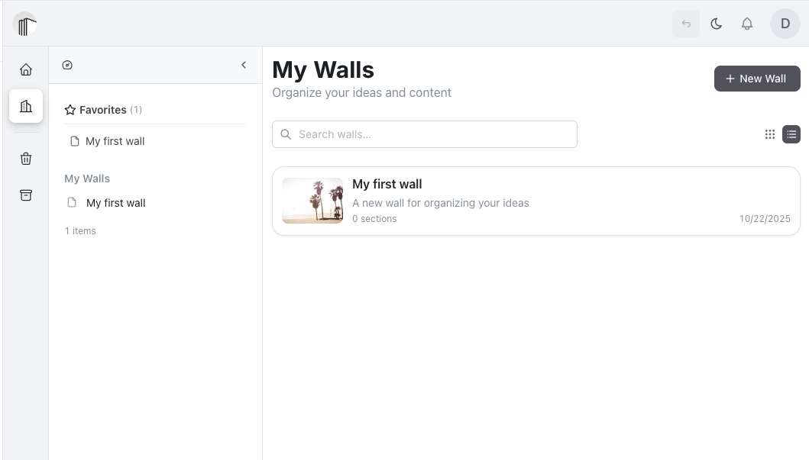
Task: Click the notifications bell icon
Action: click(x=747, y=24)
